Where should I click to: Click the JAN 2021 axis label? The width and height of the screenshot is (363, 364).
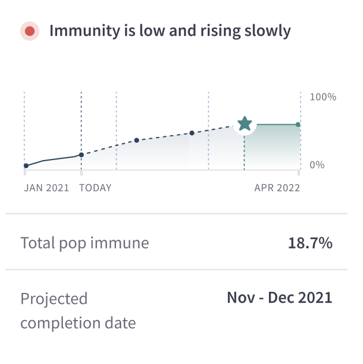[x=46, y=188]
